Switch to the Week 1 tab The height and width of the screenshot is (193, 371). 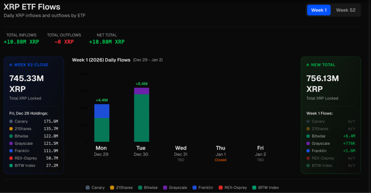pos(319,10)
